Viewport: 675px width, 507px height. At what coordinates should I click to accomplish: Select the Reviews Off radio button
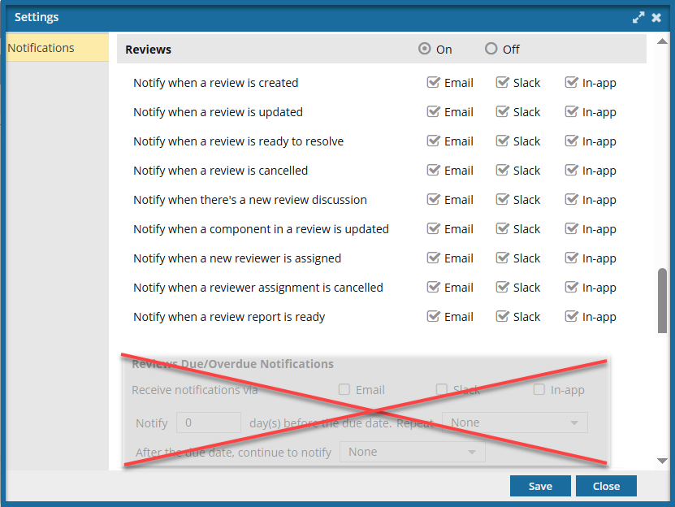coord(491,49)
